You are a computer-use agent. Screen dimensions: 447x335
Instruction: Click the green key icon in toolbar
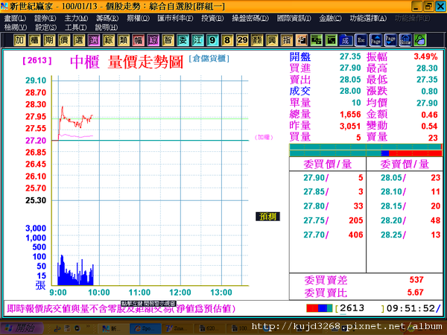tap(420, 40)
